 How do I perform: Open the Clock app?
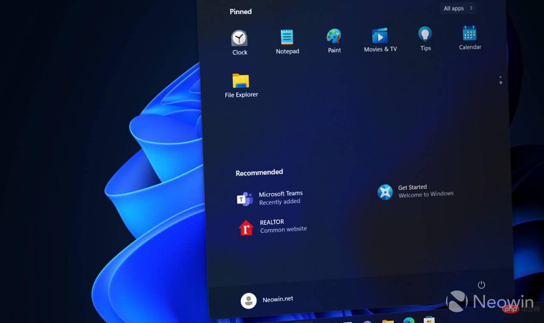239,42
